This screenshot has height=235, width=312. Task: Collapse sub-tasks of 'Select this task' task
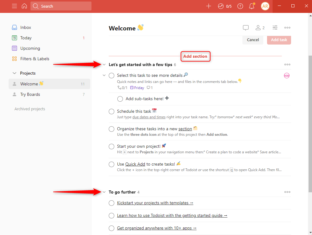[104, 76]
